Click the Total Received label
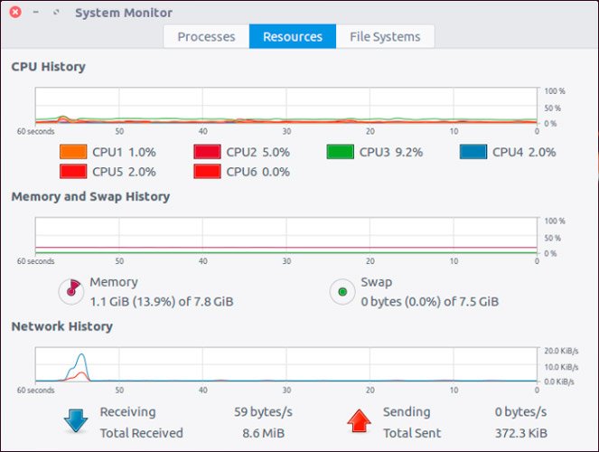Screen dimensions: 599x452 141,433
